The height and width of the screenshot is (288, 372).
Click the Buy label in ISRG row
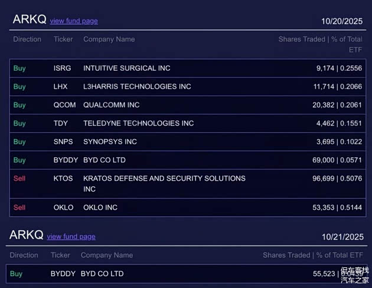(19, 68)
